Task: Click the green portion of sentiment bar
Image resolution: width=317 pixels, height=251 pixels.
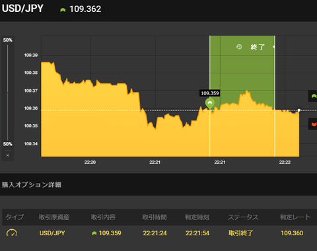Action: click(8, 69)
